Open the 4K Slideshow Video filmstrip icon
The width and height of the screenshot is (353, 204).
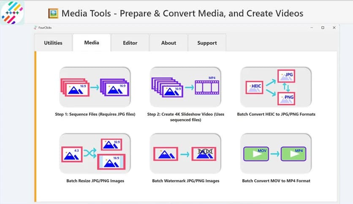(x=185, y=87)
